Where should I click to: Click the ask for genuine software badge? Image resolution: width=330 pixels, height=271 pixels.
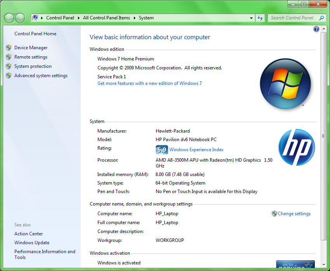pyautogui.click(x=295, y=265)
